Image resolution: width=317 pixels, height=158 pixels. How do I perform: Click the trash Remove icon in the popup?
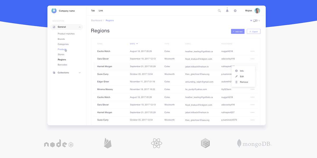click(236, 82)
